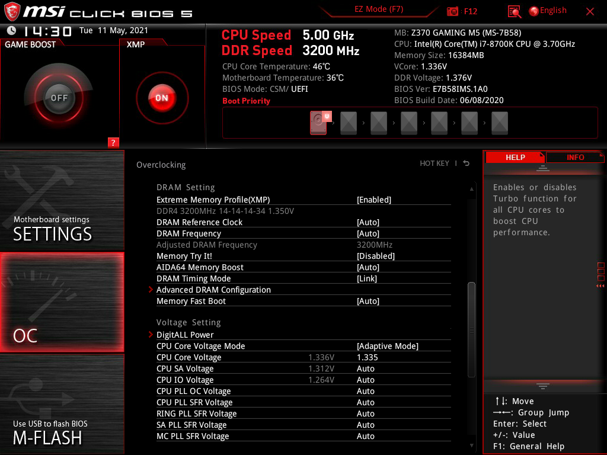Open DRAM Frequency Auto dropdown
The width and height of the screenshot is (607, 455).
click(x=368, y=233)
